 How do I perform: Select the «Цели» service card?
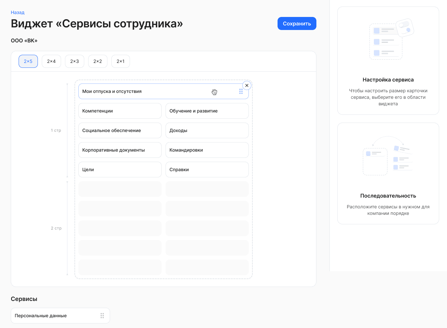pyautogui.click(x=120, y=170)
